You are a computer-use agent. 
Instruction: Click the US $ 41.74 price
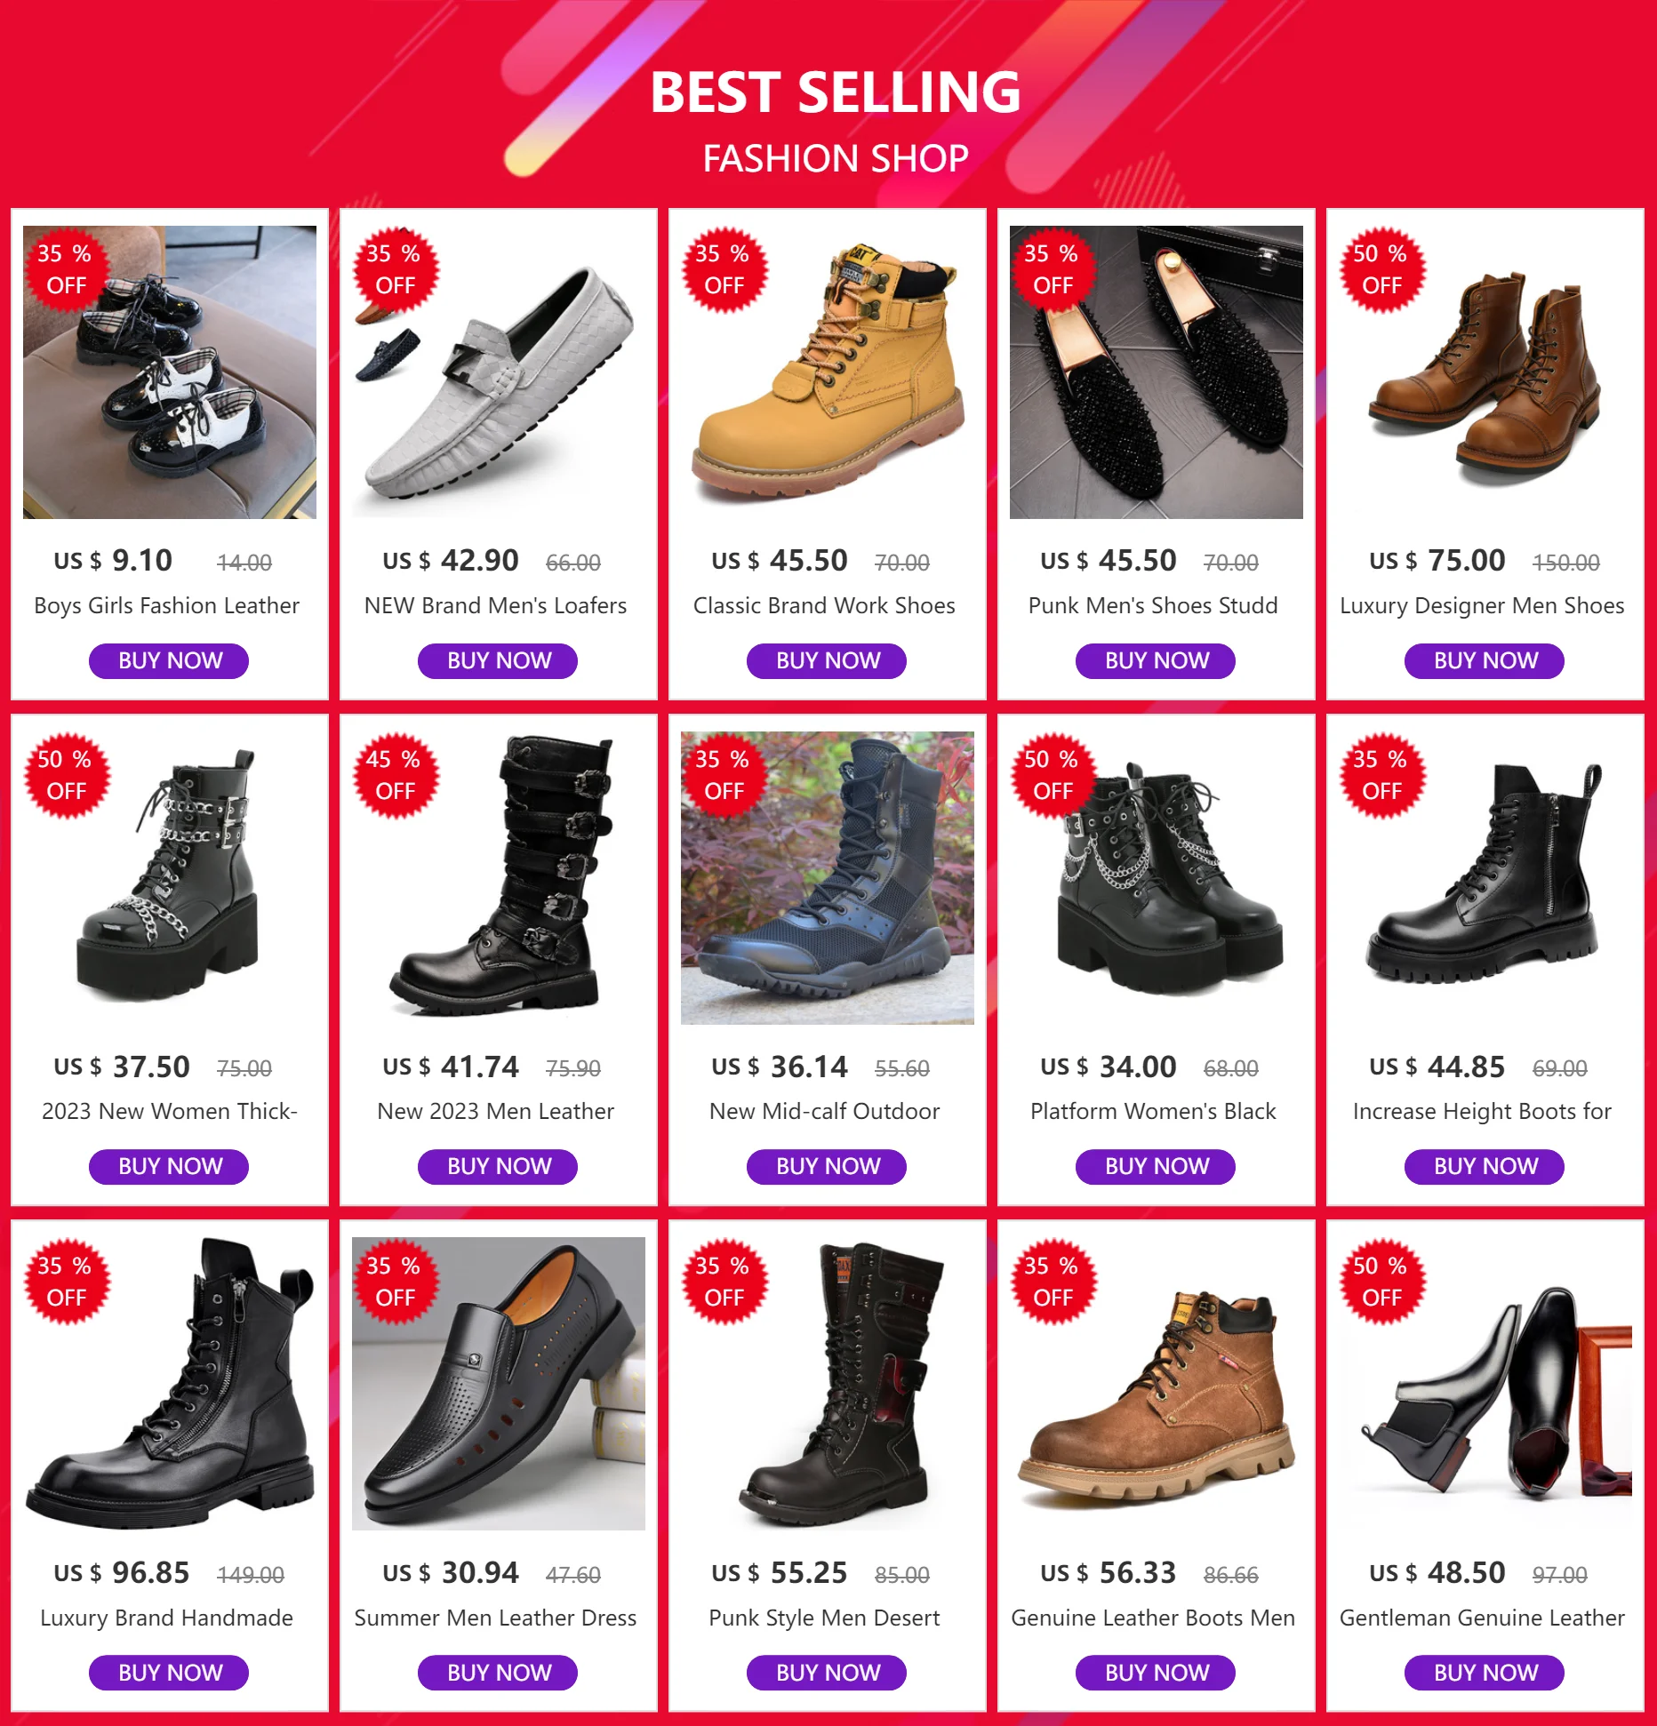pos(452,1067)
